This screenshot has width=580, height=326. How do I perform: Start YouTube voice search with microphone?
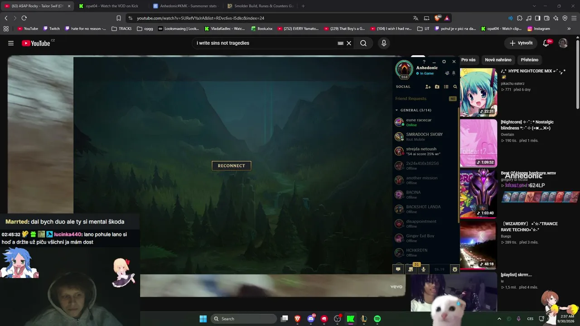pos(384,43)
